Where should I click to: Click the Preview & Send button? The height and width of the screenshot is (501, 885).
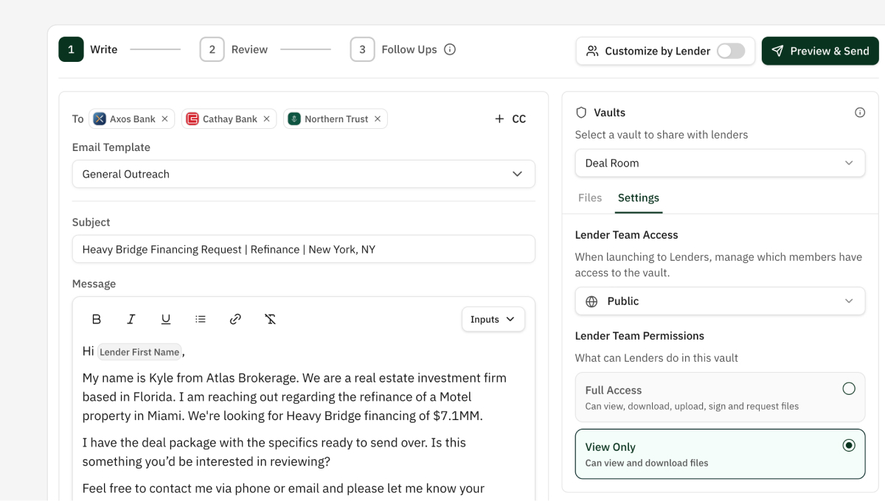click(819, 51)
